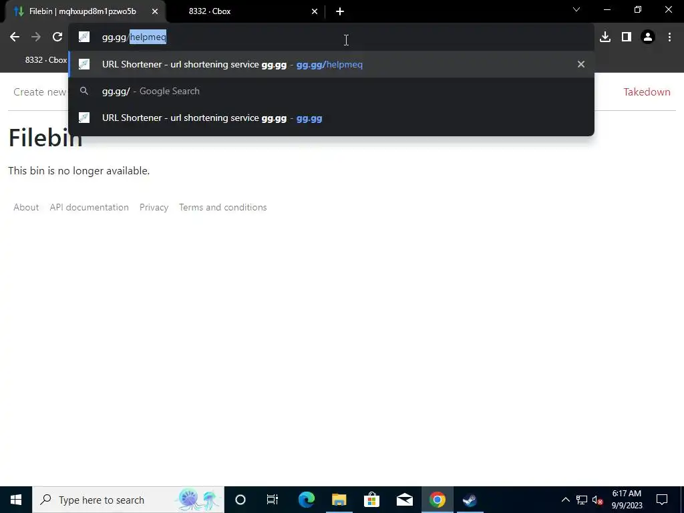Toggle the side panel icon
Viewport: 684px width, 513px height.
pos(627,37)
